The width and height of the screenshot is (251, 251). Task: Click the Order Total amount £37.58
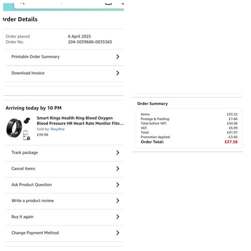pyautogui.click(x=231, y=142)
